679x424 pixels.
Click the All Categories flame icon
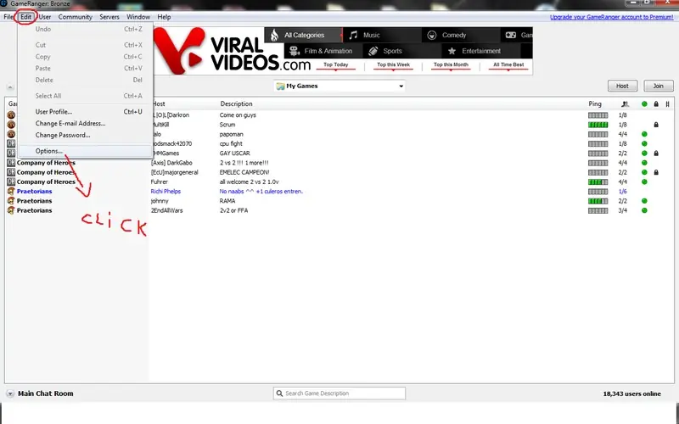(274, 35)
